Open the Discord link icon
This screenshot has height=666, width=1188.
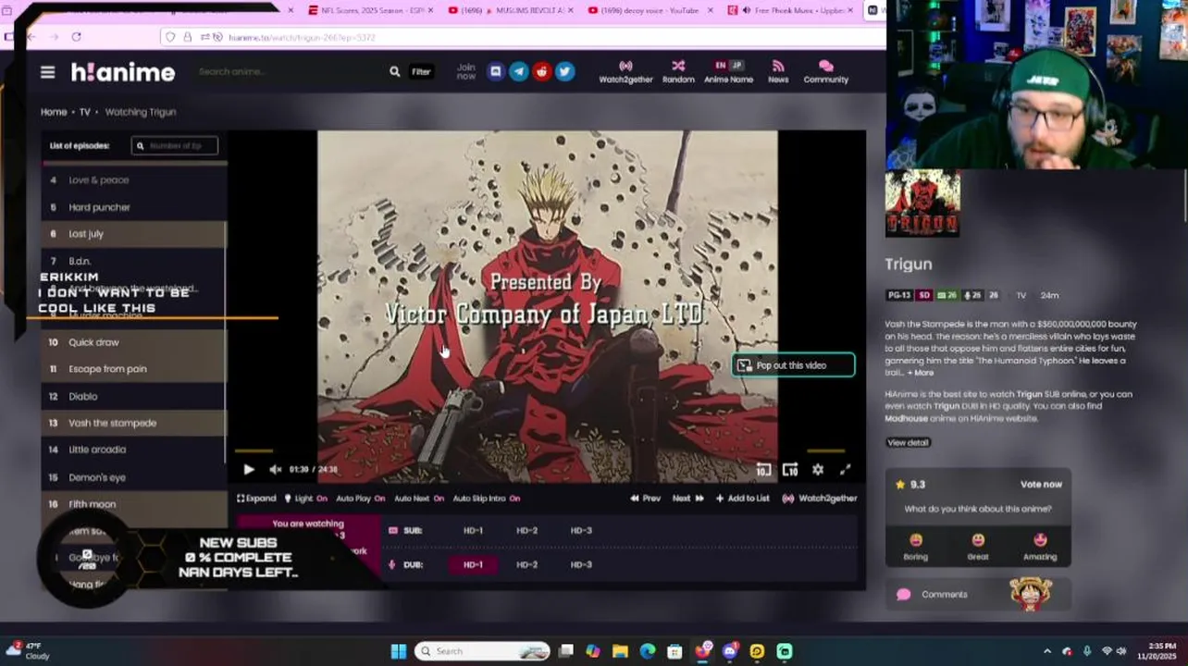pos(495,71)
